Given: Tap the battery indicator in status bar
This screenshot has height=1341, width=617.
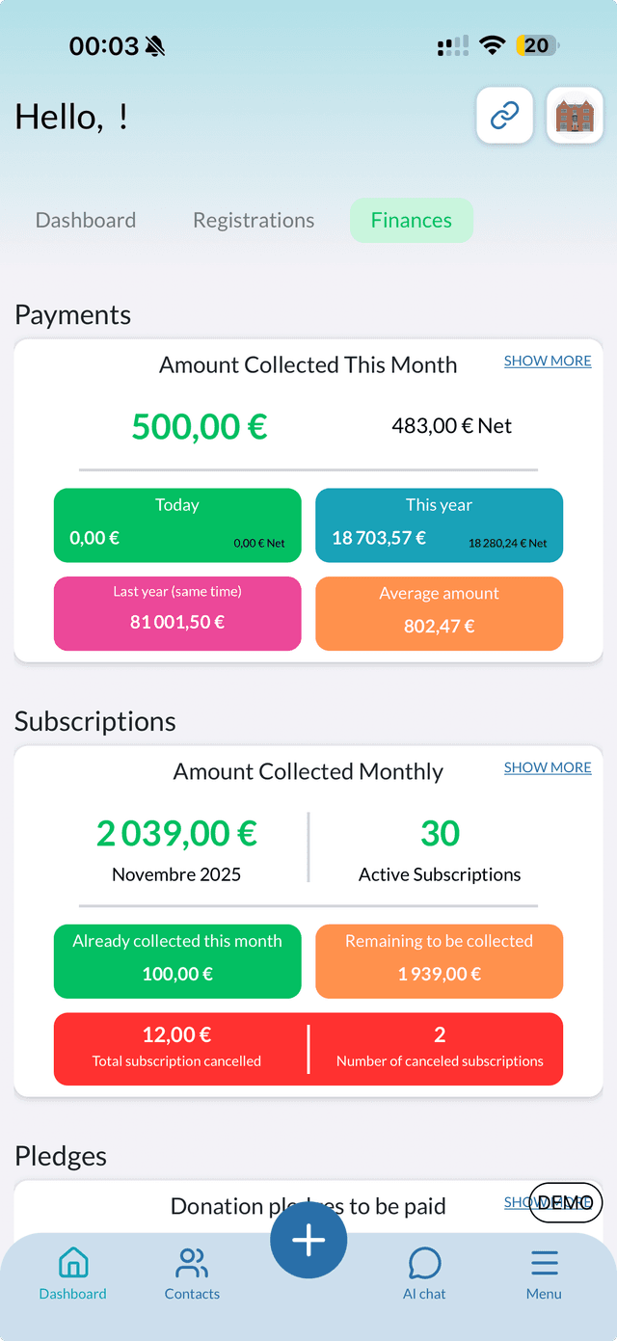Looking at the screenshot, I should [x=536, y=44].
